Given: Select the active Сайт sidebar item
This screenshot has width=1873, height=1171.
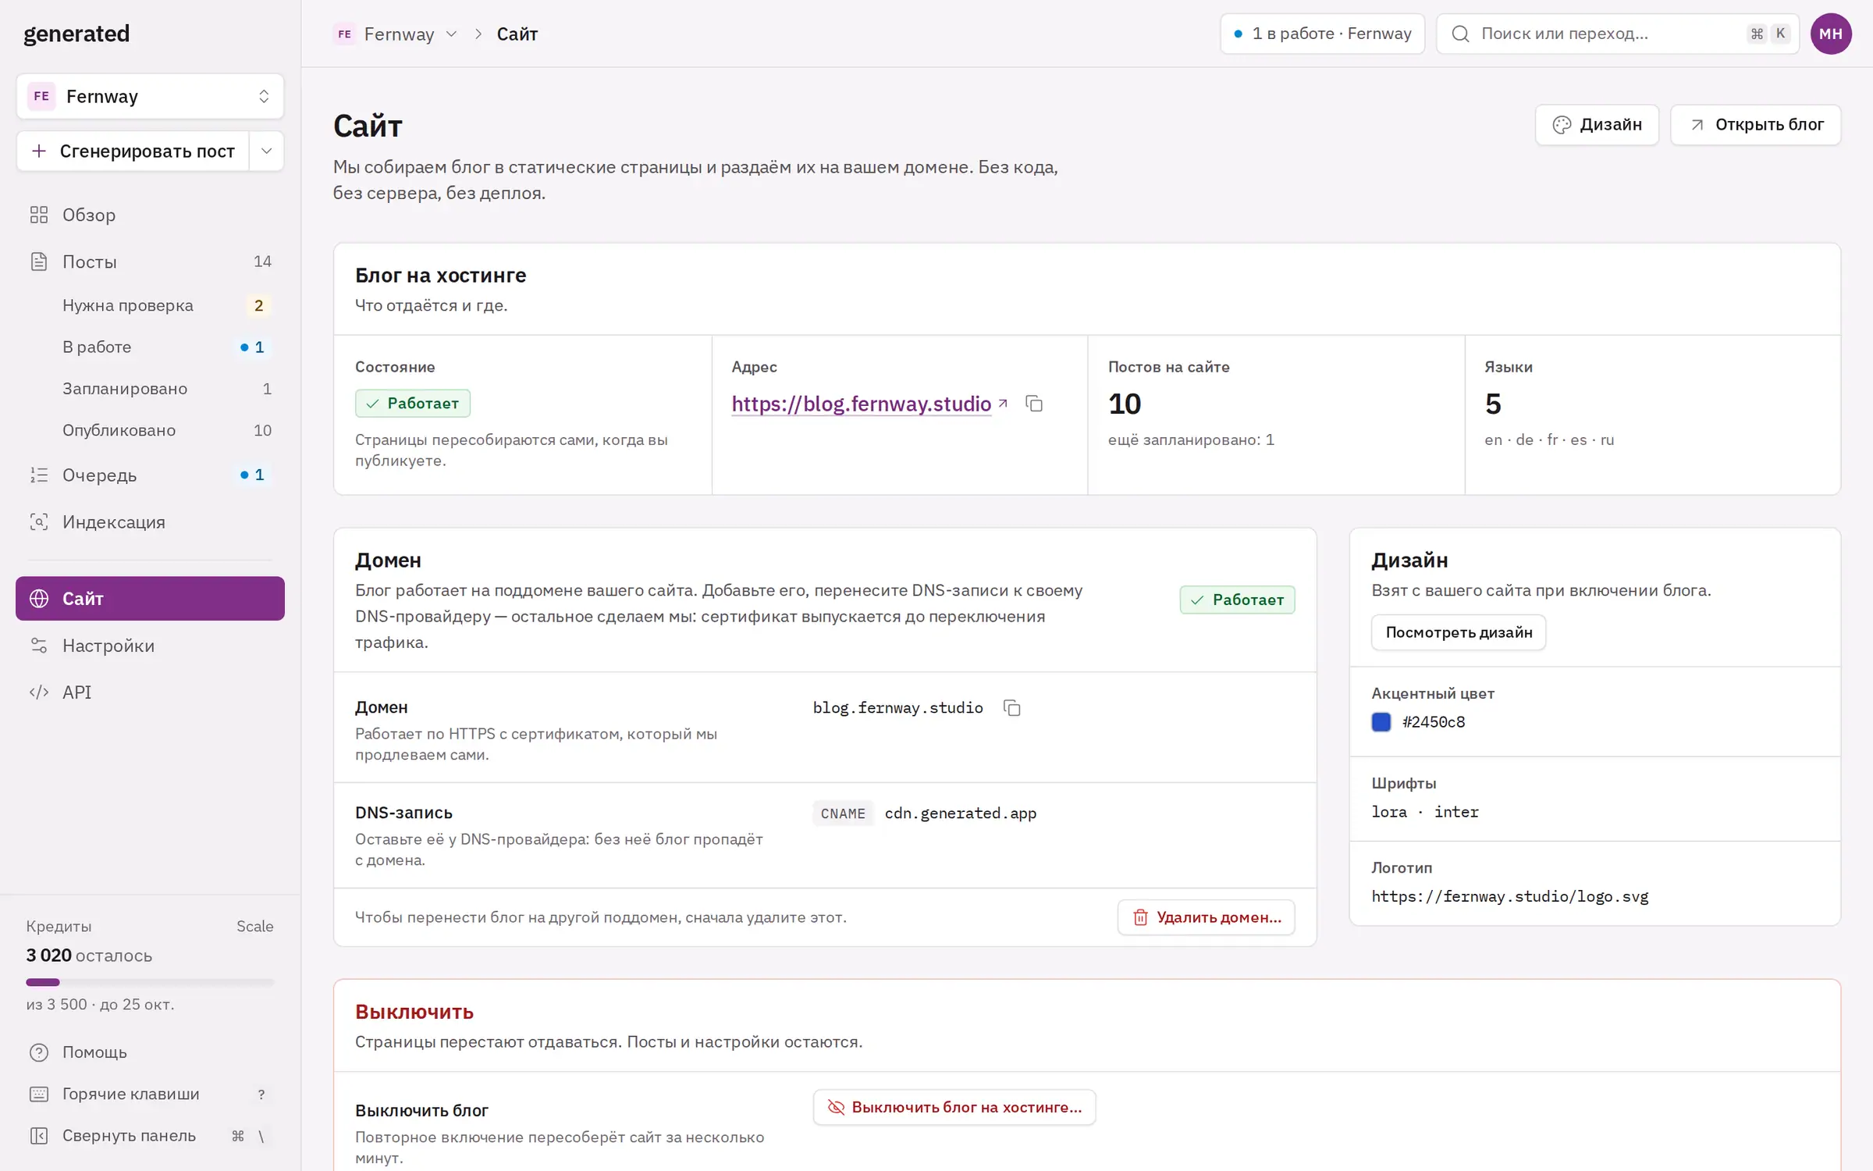Looking at the screenshot, I should click(150, 599).
